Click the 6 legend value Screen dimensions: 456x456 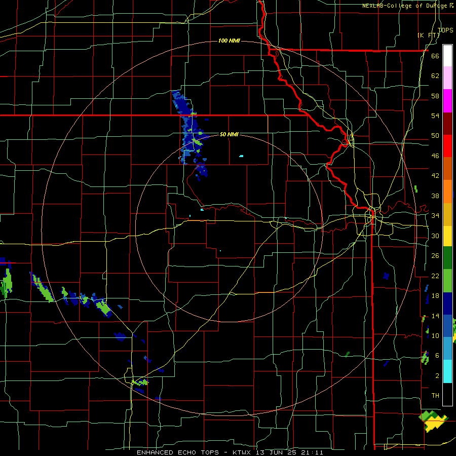pos(437,356)
